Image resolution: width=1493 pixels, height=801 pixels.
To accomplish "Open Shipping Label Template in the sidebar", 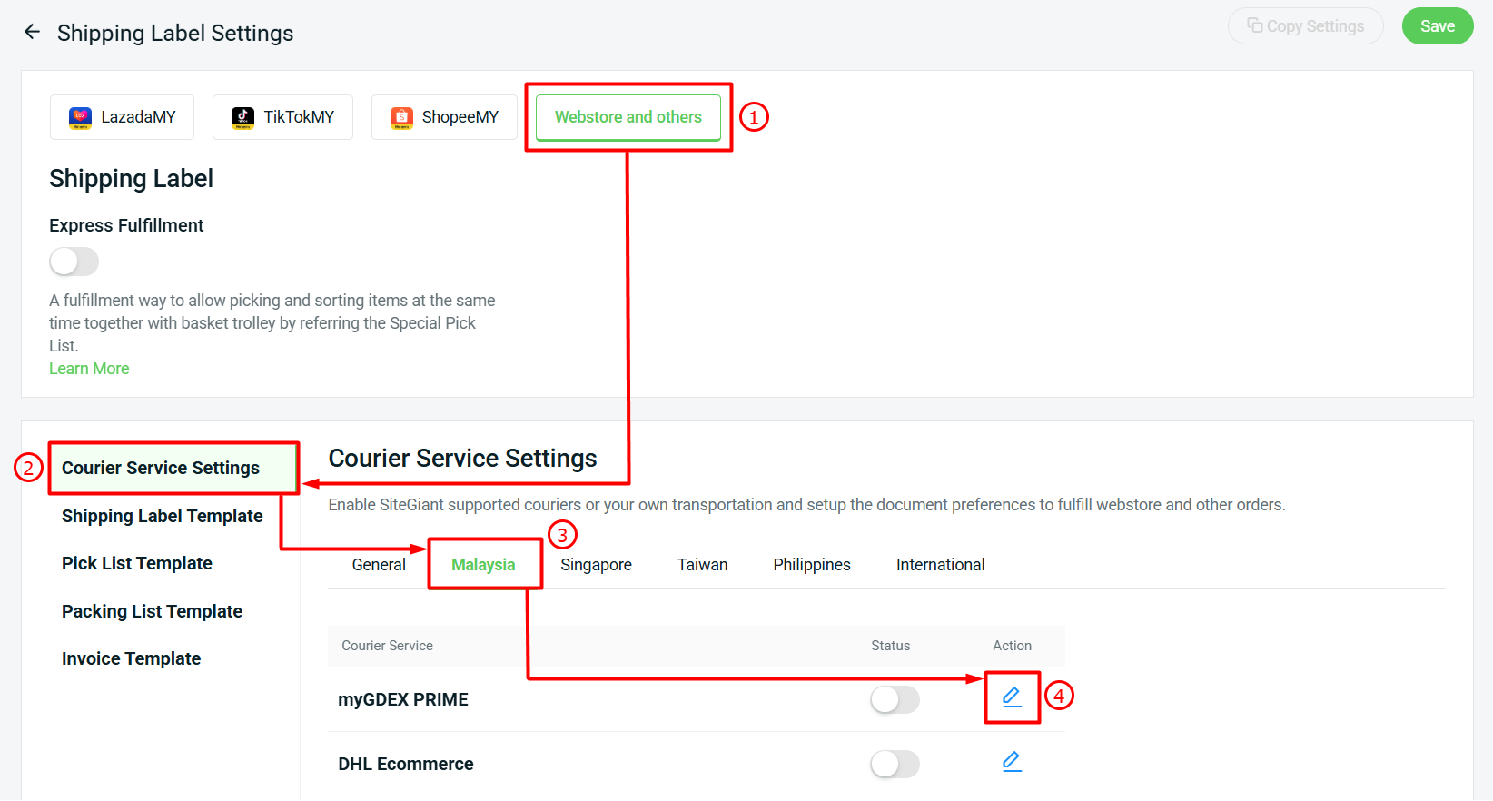I will click(162, 516).
